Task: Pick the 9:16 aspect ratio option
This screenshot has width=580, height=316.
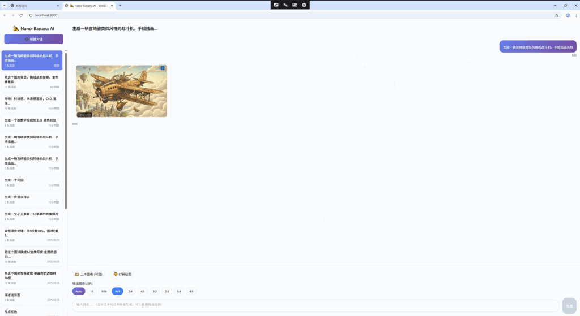Action: (104, 291)
